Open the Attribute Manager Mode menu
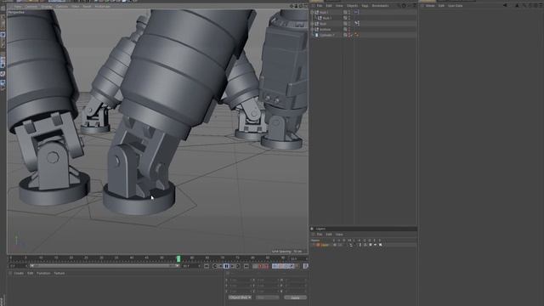544x306 pixels. tap(430, 6)
